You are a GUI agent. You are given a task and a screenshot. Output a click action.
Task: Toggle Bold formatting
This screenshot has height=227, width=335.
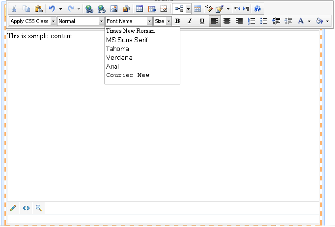point(177,21)
